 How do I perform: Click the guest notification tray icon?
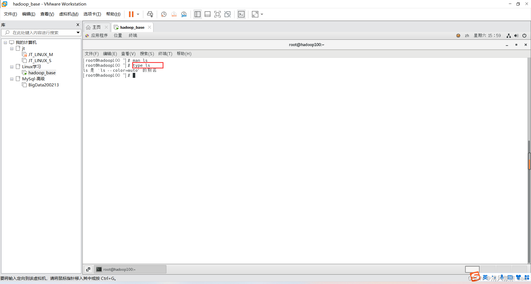point(458,36)
